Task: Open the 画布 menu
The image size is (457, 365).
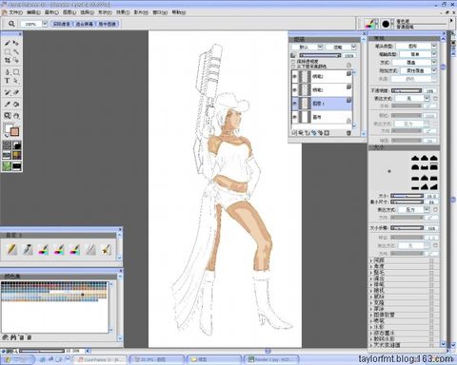Action: click(51, 12)
